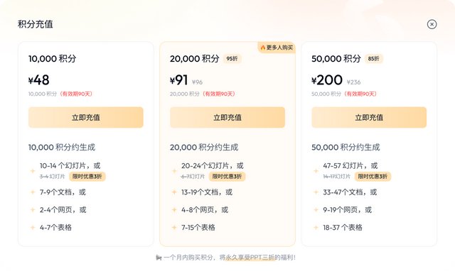The image size is (455, 271).
Task: Click the 一个月内购买积分 footer promo text
Action: [229, 258]
